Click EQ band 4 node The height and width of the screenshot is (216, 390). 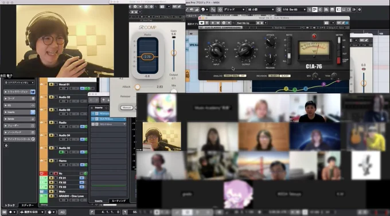(x=306, y=88)
